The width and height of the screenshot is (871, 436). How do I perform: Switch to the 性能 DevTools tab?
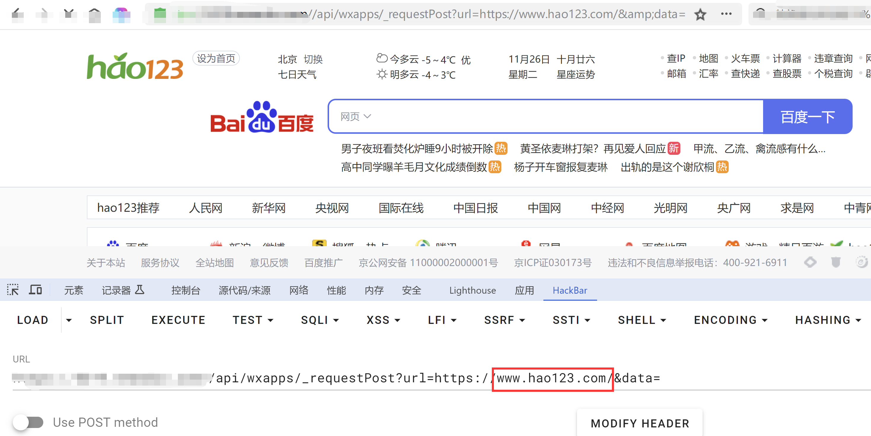(x=336, y=290)
